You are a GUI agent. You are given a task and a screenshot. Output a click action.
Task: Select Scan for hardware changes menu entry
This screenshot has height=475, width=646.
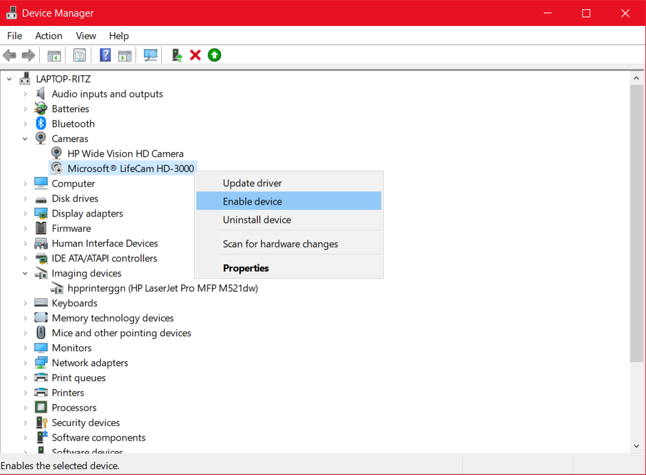[x=289, y=244]
